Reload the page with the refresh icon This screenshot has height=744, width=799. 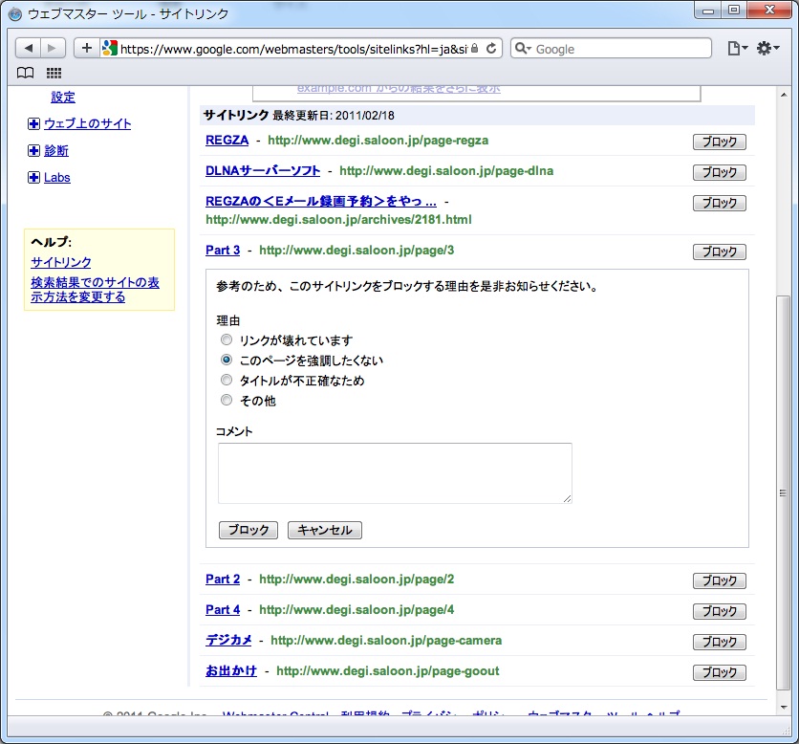(490, 49)
